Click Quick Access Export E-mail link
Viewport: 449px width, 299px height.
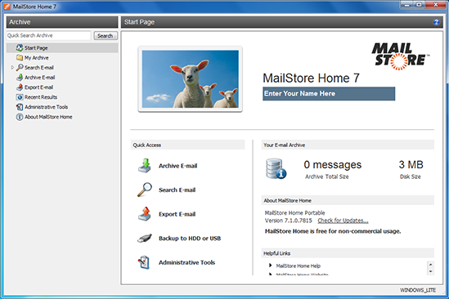point(177,214)
